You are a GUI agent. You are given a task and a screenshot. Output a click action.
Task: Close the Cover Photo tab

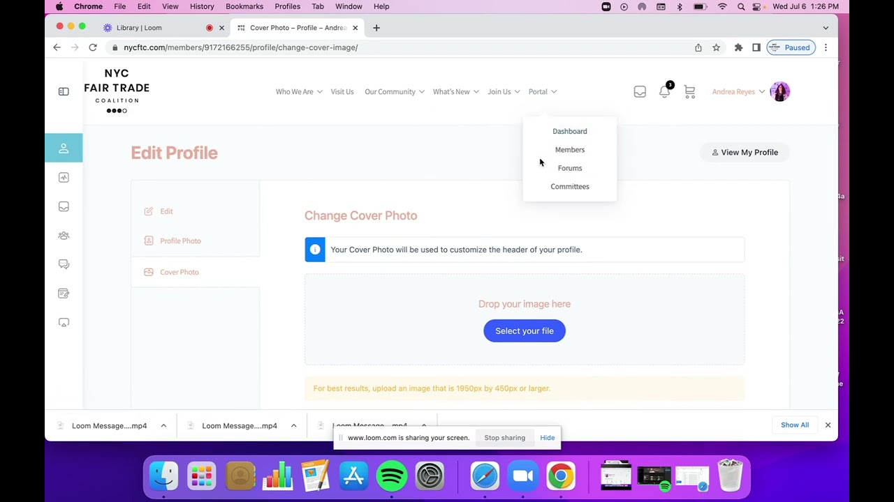(355, 28)
